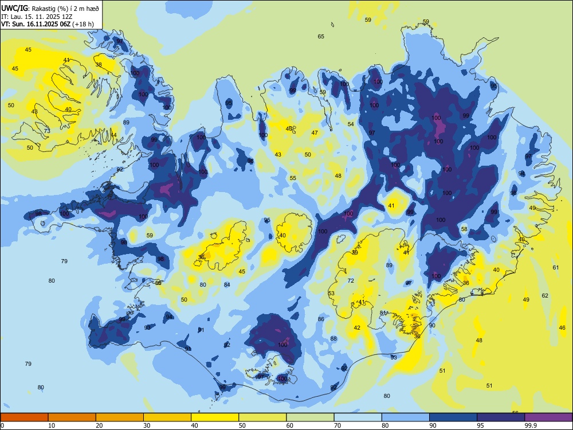Viewport: 573px width, 430px height.
Task: Click the medium blue 90–95 legend swatch
Action: pos(453,417)
